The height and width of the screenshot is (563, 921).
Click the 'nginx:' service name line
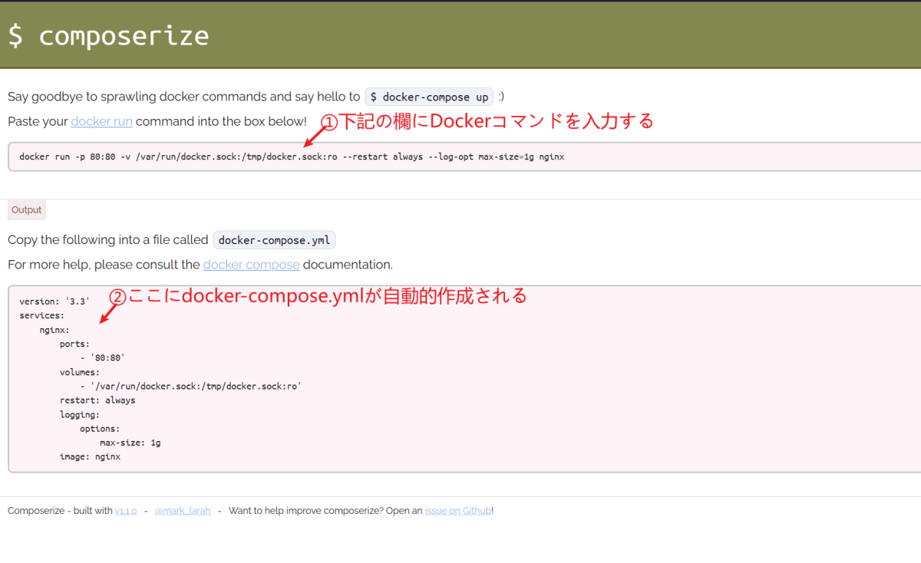[54, 330]
